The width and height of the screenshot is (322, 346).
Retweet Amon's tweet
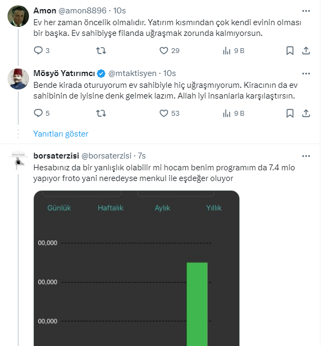100,50
